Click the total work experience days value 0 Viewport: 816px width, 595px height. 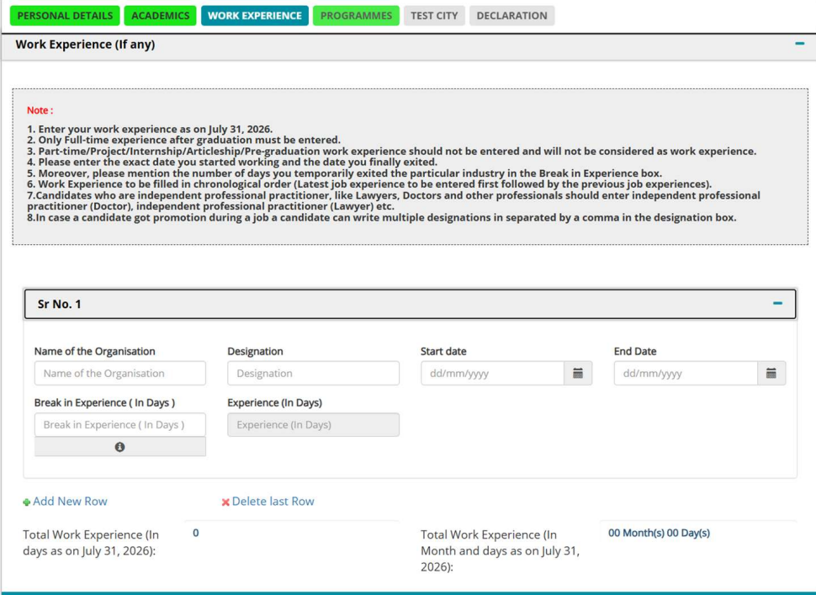click(196, 533)
